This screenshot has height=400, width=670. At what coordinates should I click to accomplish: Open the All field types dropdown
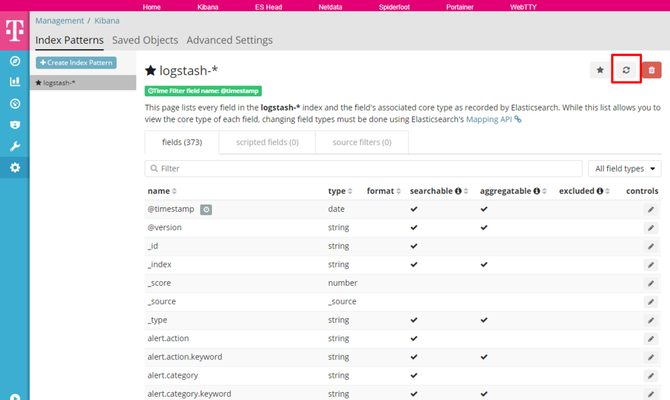[625, 169]
